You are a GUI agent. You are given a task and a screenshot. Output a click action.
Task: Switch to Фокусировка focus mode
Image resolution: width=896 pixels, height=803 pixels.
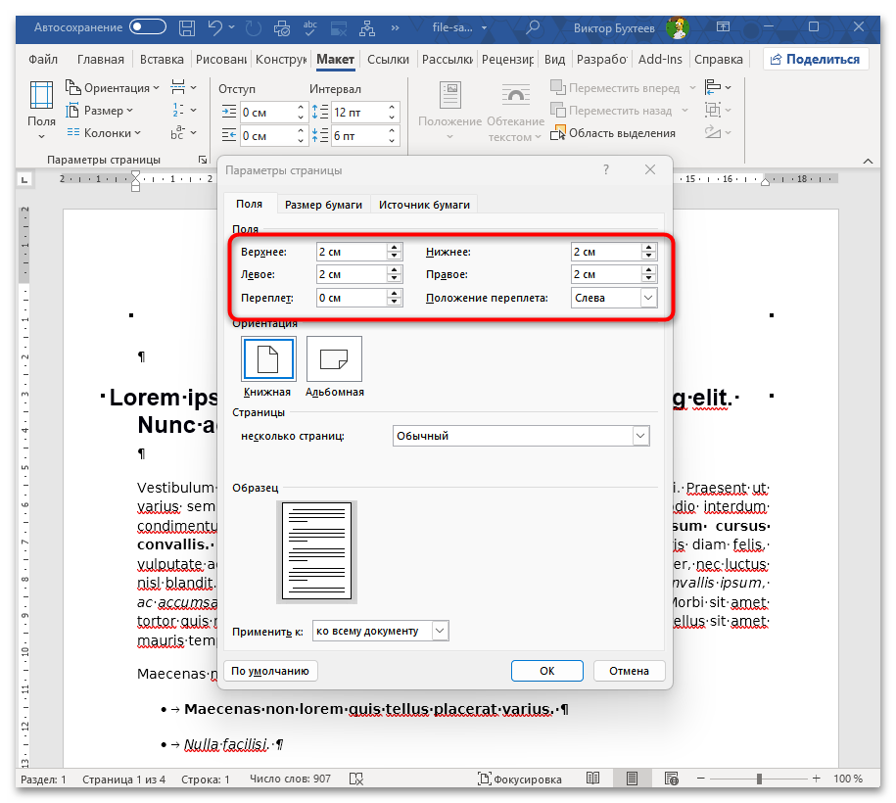pyautogui.click(x=520, y=779)
